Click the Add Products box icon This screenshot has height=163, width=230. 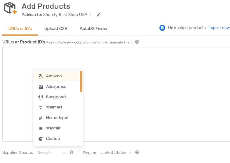point(10,8)
